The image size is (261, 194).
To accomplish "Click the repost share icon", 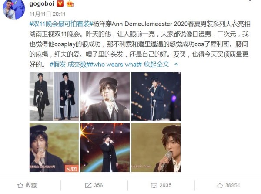I will point(88,185).
